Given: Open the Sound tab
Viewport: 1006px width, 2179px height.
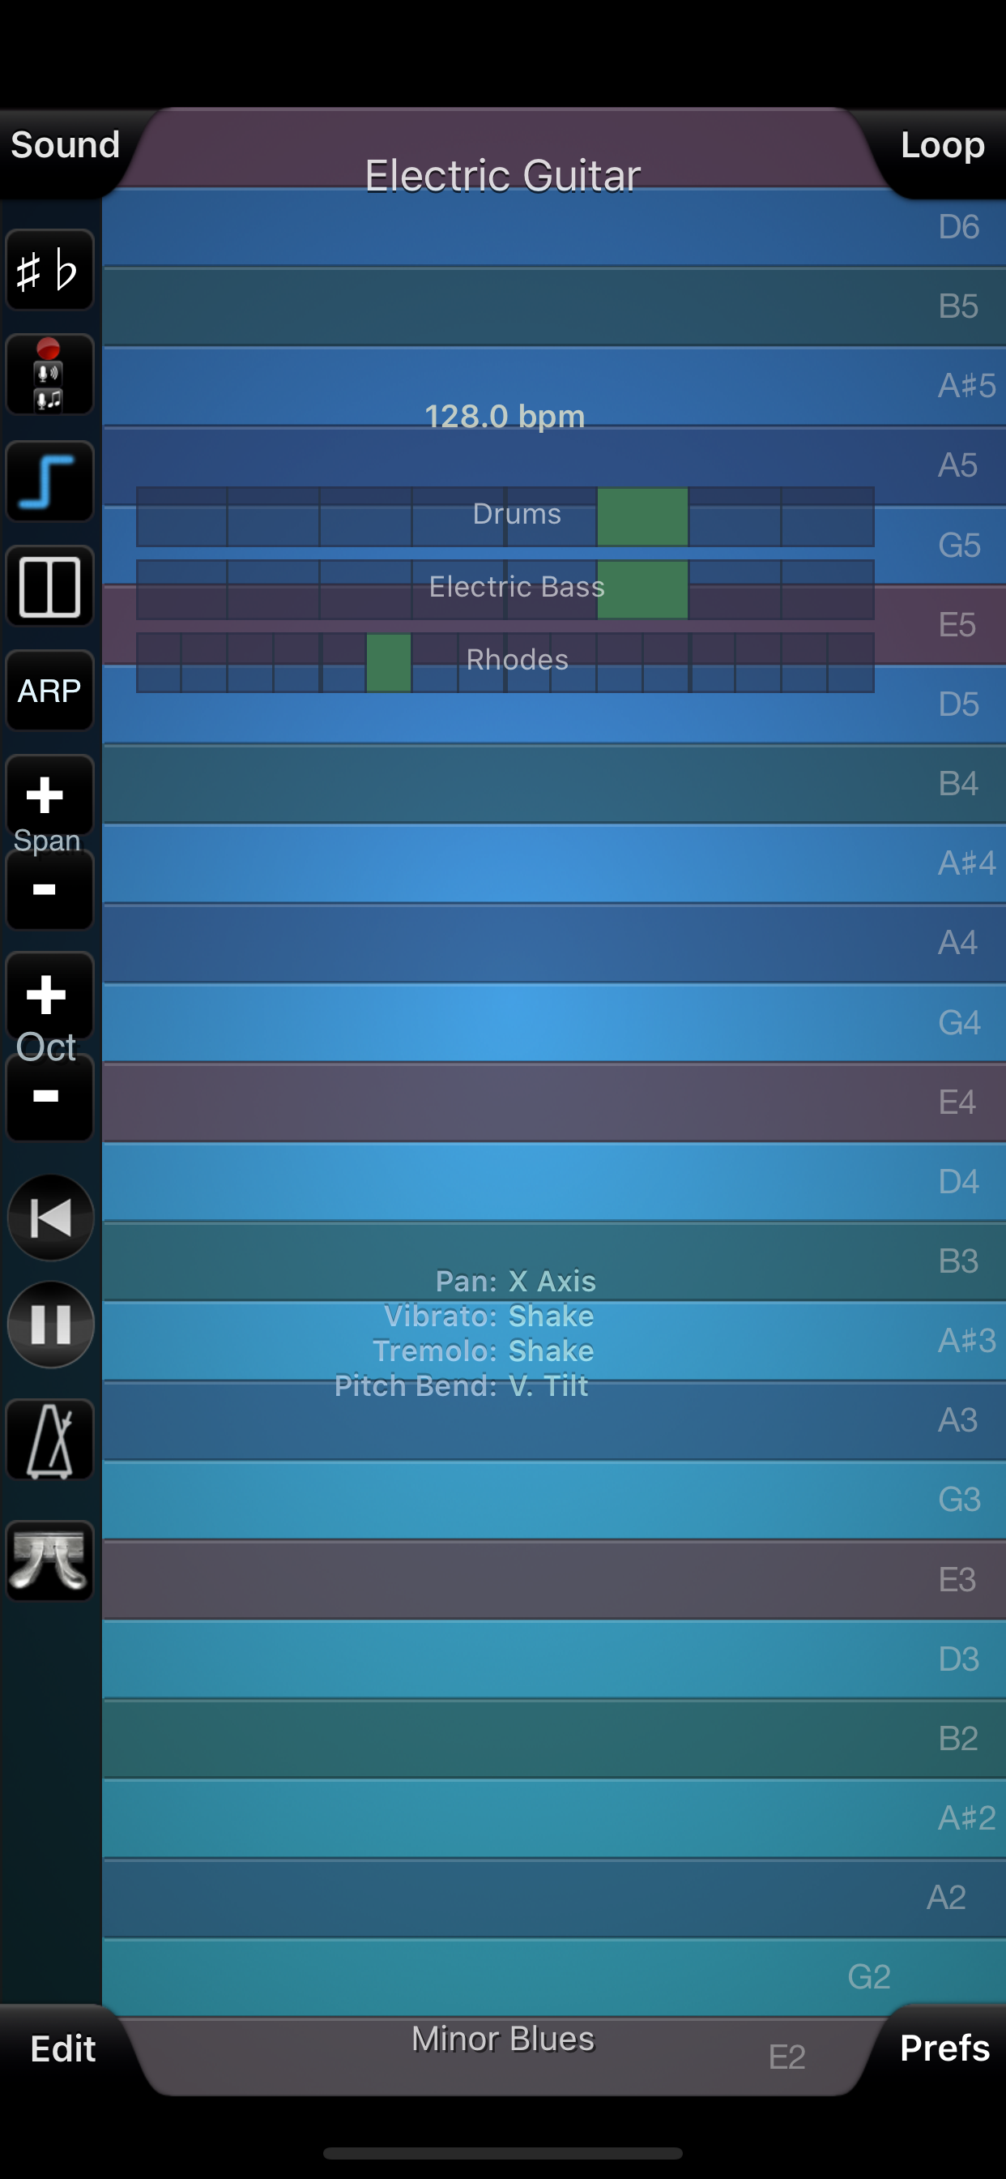Looking at the screenshot, I should pyautogui.click(x=65, y=145).
